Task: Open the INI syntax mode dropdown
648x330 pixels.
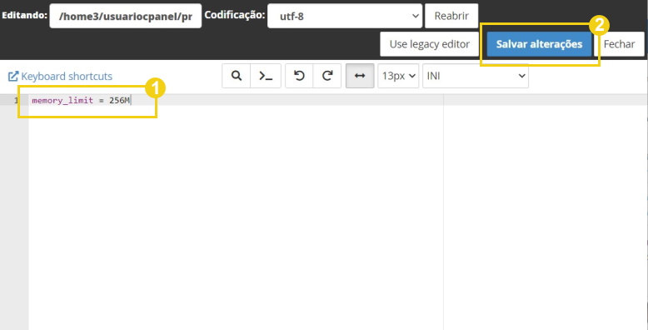Action: [476, 76]
